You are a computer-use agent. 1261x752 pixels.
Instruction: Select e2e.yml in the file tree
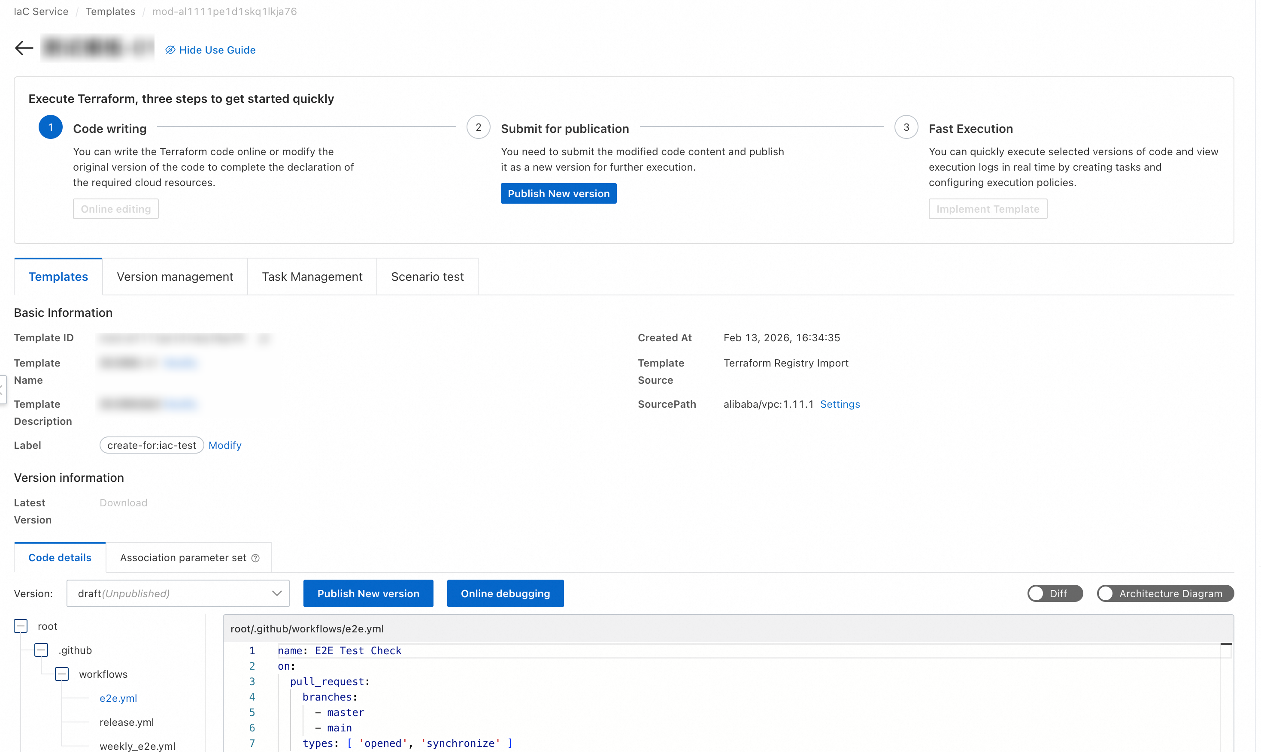tap(118, 698)
